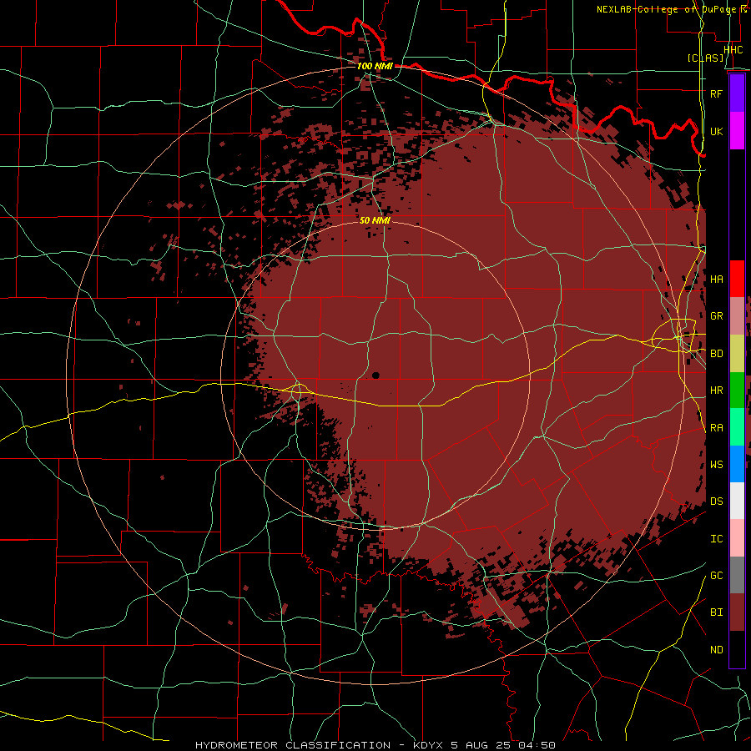Click the KDYX radar site identifier

[429, 745]
